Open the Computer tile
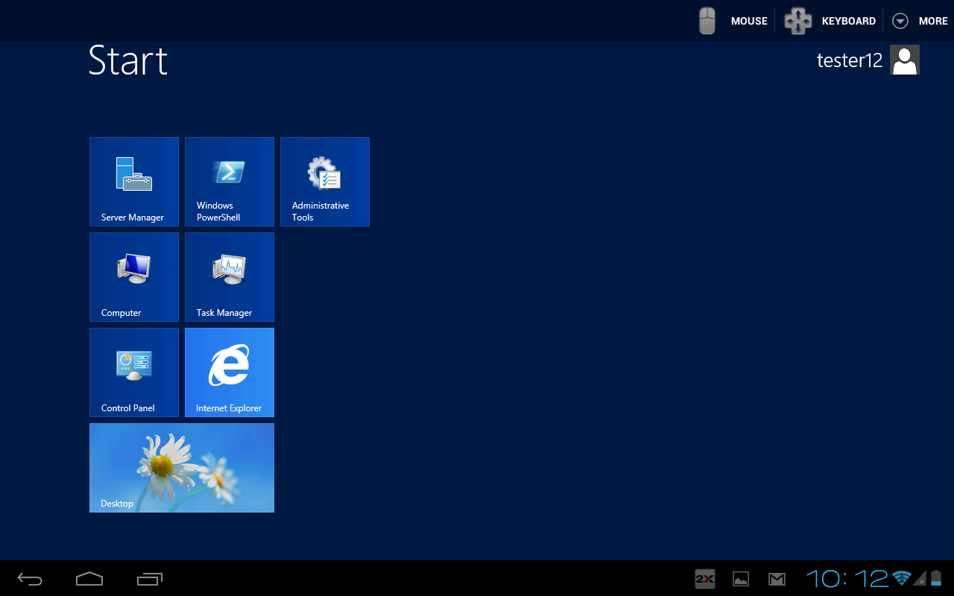The height and width of the screenshot is (596, 954). click(x=133, y=276)
